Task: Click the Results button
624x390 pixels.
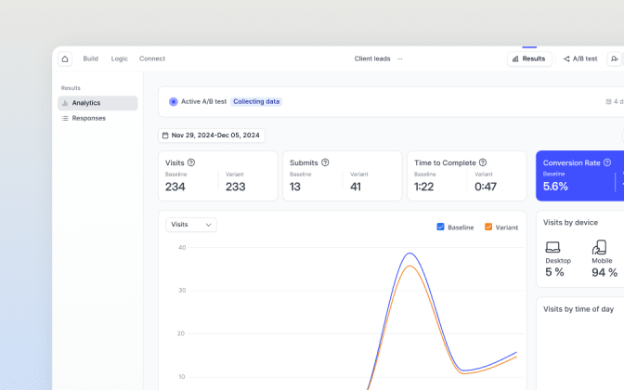Action: pyautogui.click(x=529, y=58)
